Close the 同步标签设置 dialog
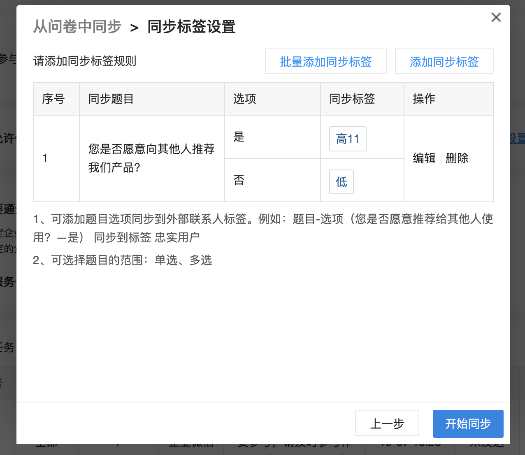525x455 pixels. 496,17
